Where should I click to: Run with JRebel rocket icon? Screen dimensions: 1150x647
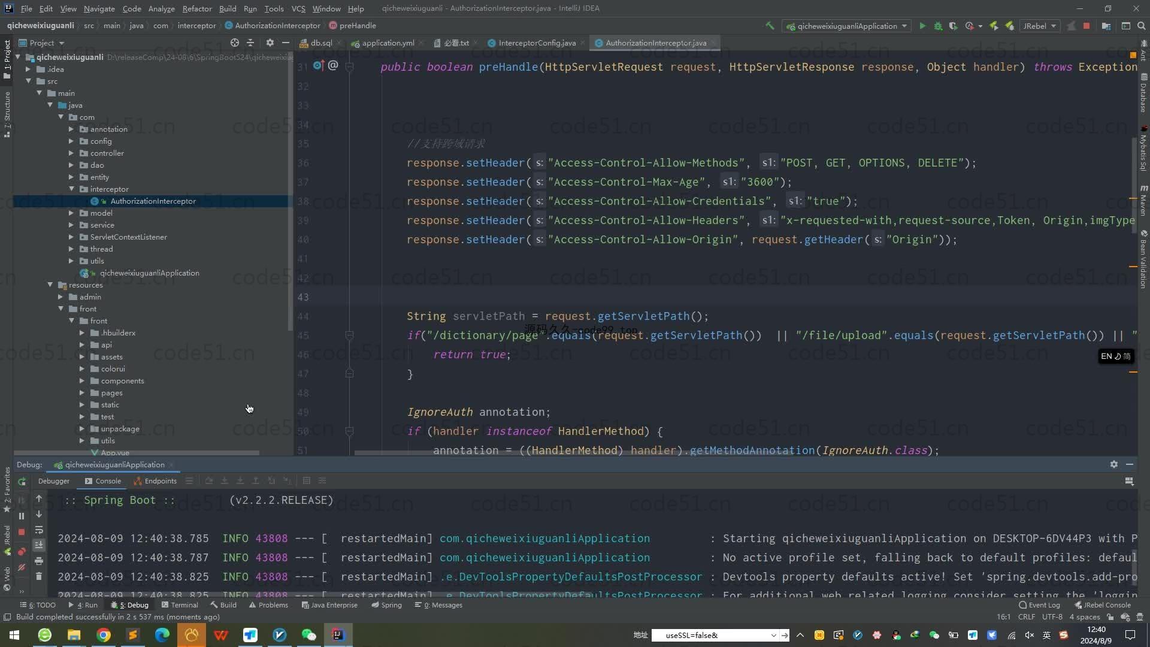pyautogui.click(x=994, y=26)
